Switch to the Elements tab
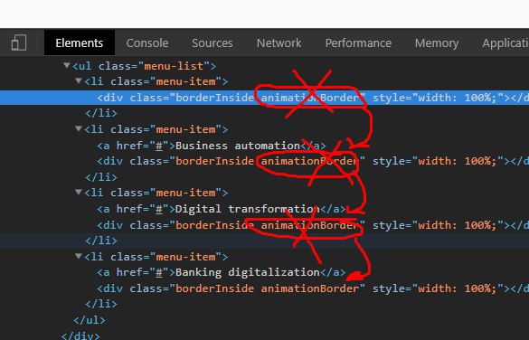This screenshot has height=340, width=529. (x=80, y=42)
